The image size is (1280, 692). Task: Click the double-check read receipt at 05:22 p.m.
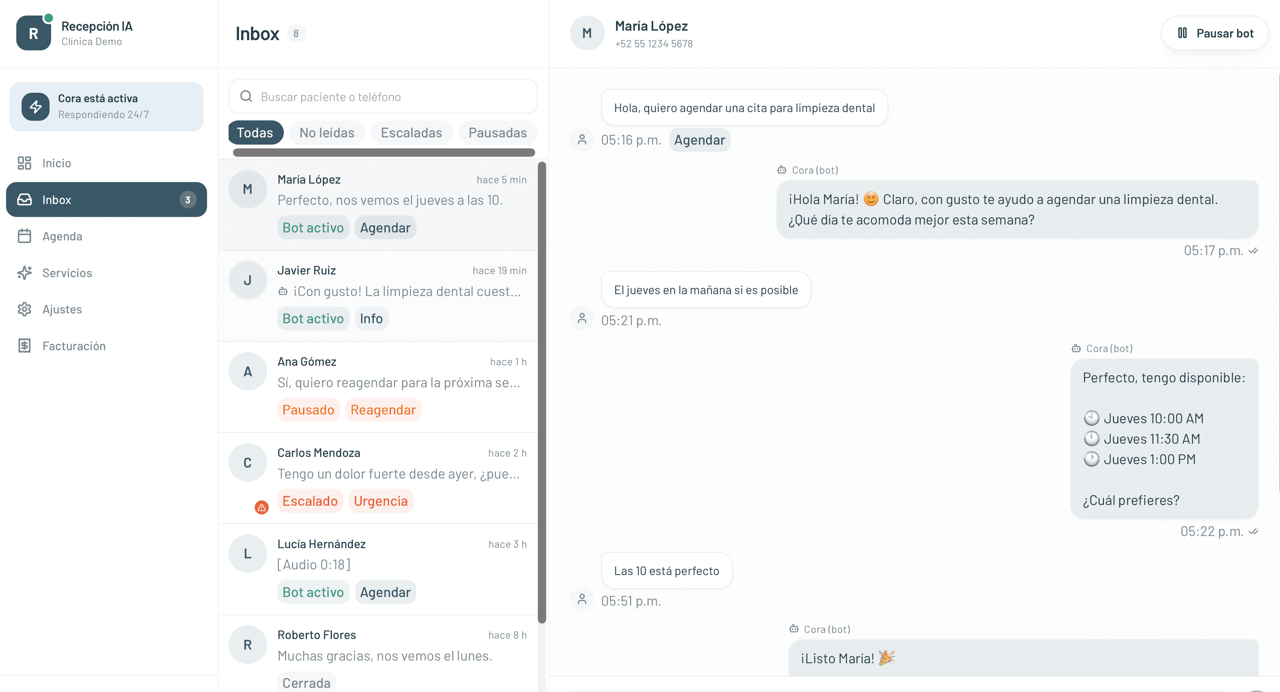pos(1253,531)
